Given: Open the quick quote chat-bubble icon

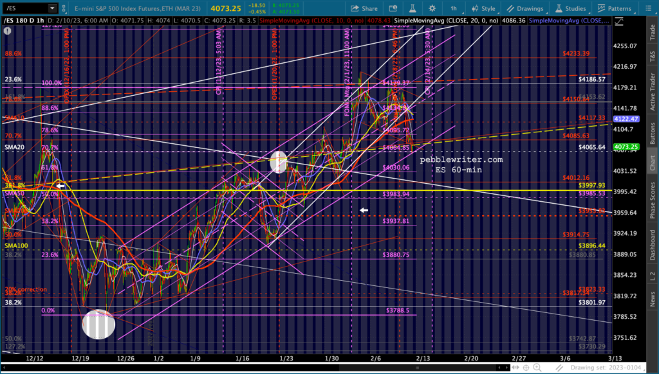Looking at the screenshot, I should [x=393, y=8].
